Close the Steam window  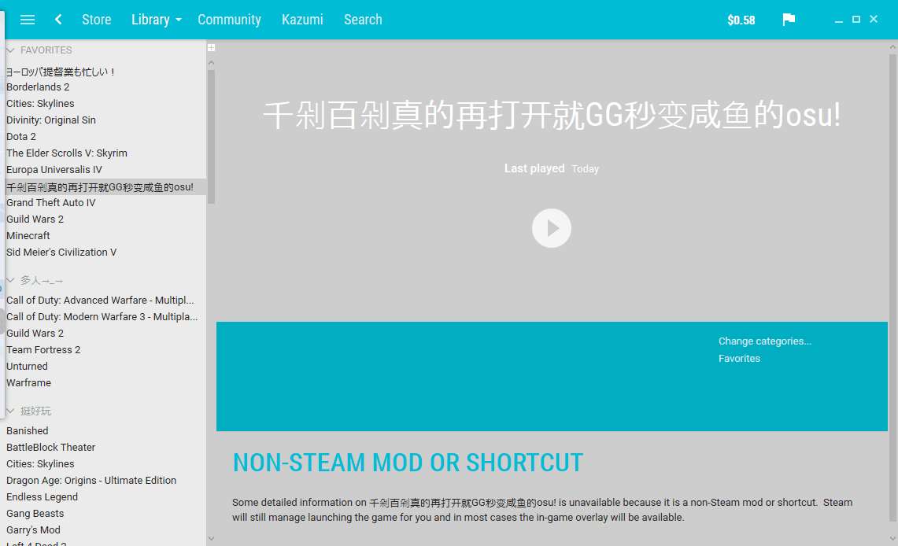(x=874, y=20)
